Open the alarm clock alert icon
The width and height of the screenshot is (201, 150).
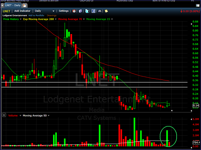(x=74, y=11)
